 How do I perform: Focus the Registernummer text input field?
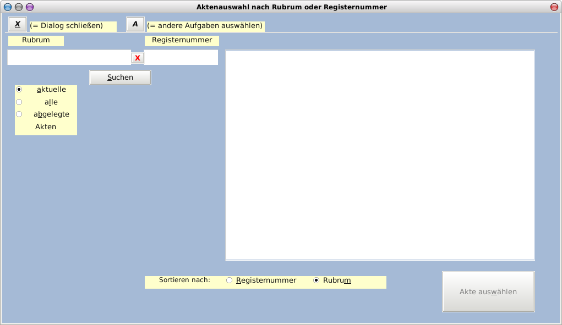point(181,57)
